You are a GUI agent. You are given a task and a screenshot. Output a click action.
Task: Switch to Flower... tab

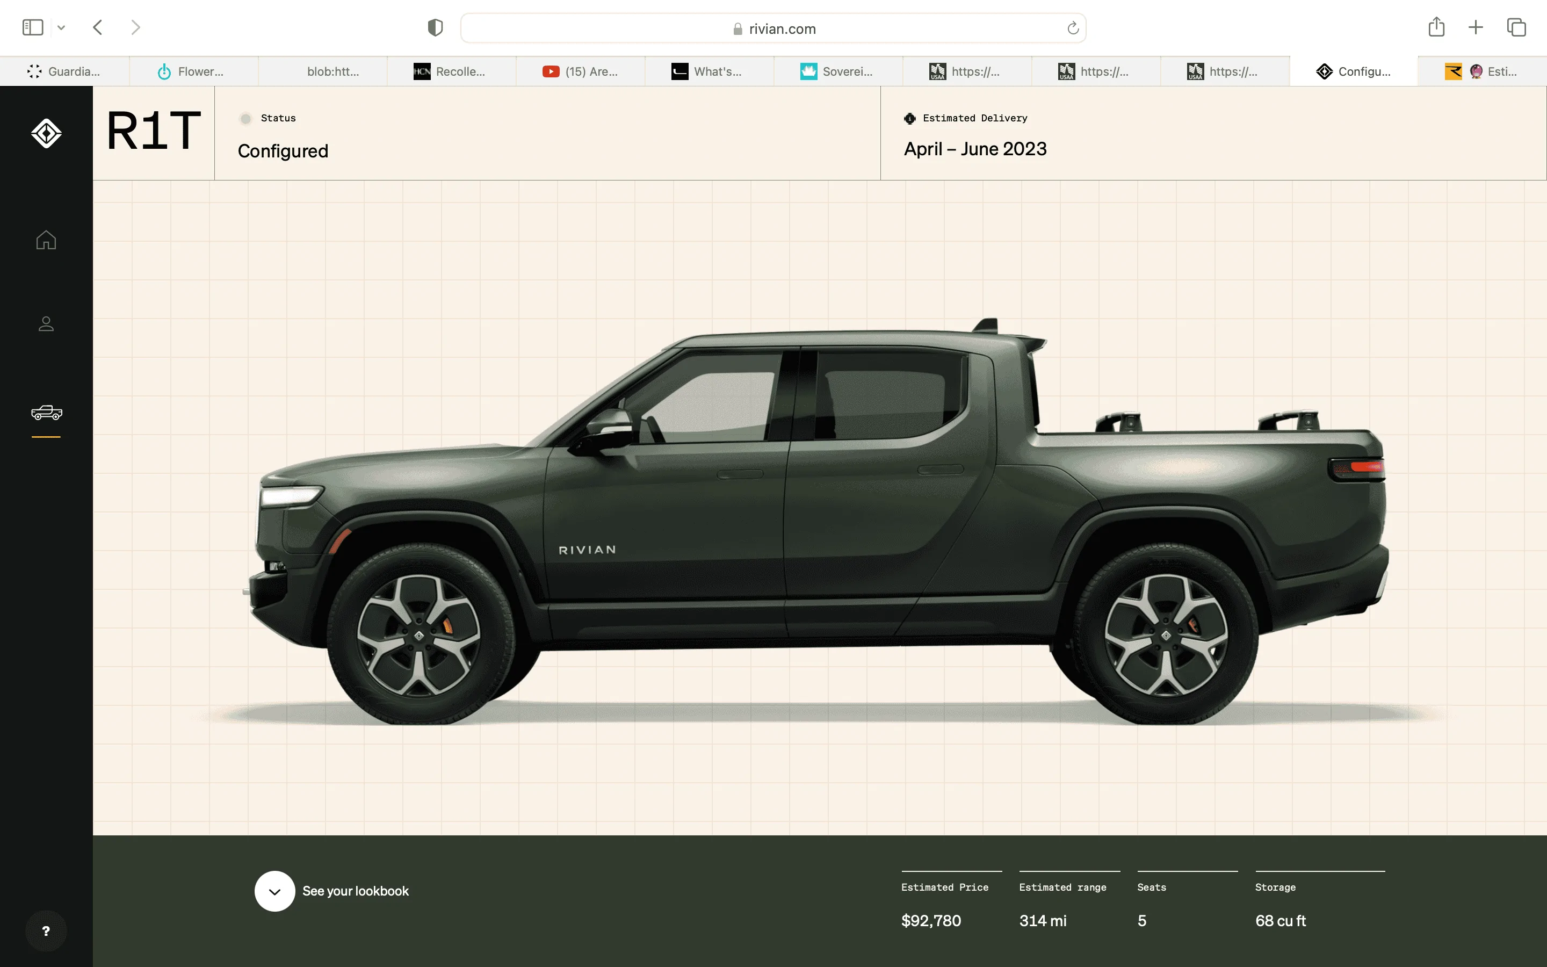click(194, 71)
